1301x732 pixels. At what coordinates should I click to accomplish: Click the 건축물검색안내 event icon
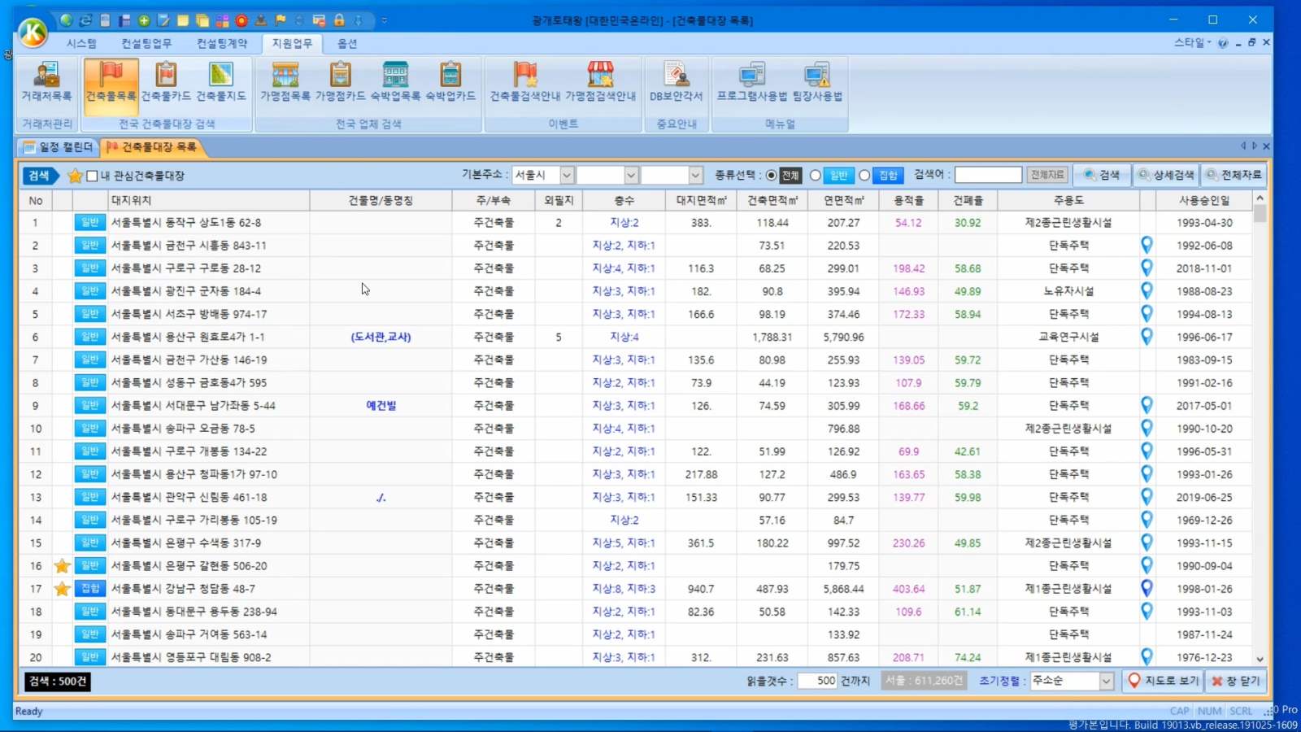pyautogui.click(x=524, y=81)
